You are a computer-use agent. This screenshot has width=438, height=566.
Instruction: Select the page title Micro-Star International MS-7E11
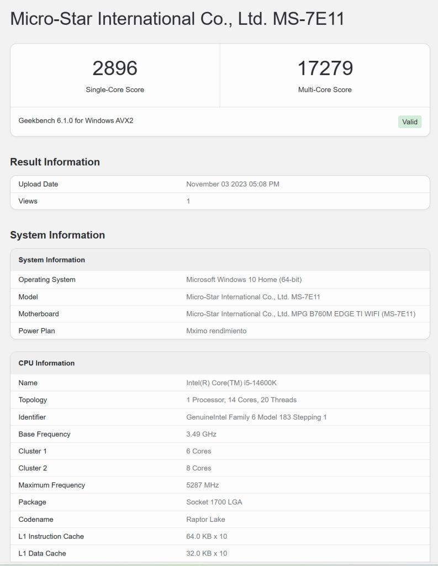(177, 19)
